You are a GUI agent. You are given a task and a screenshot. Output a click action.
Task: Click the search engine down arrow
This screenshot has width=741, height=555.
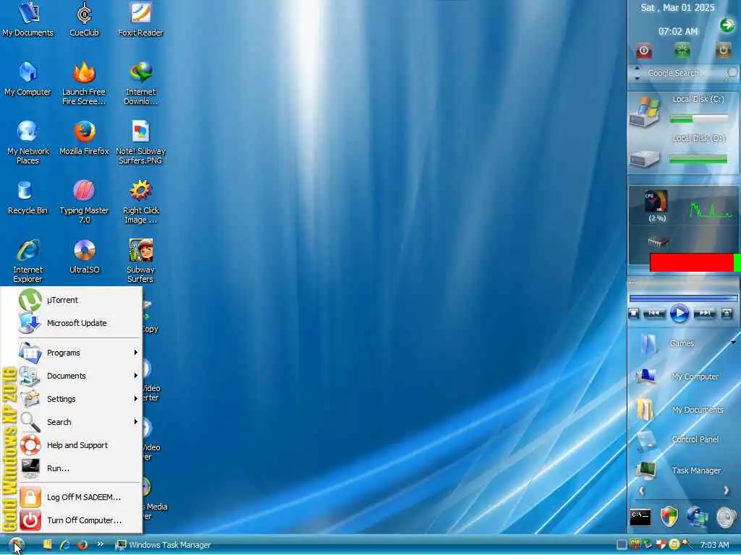637,78
